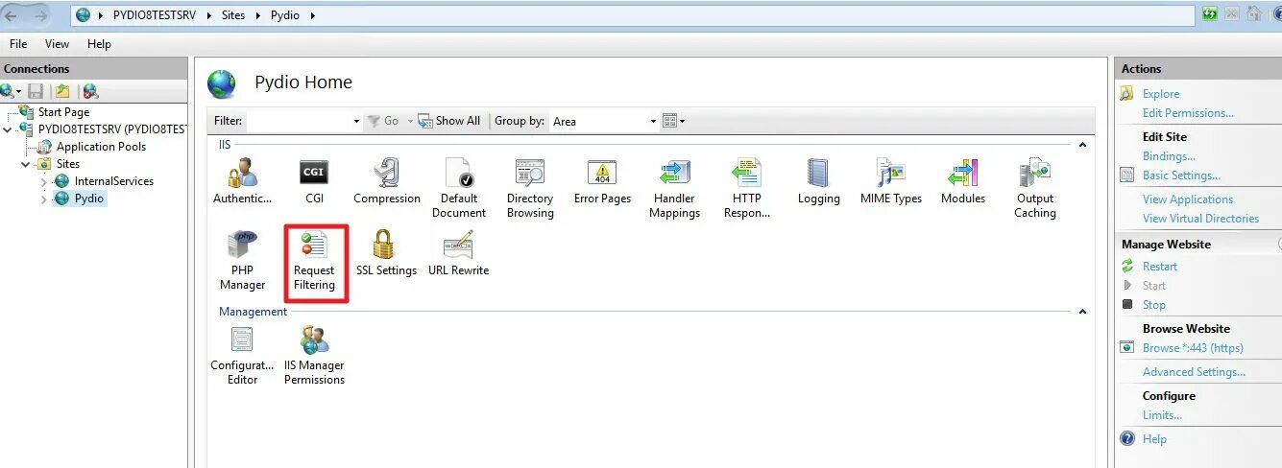Click the Show All button
The width and height of the screenshot is (1282, 468).
pos(448,121)
